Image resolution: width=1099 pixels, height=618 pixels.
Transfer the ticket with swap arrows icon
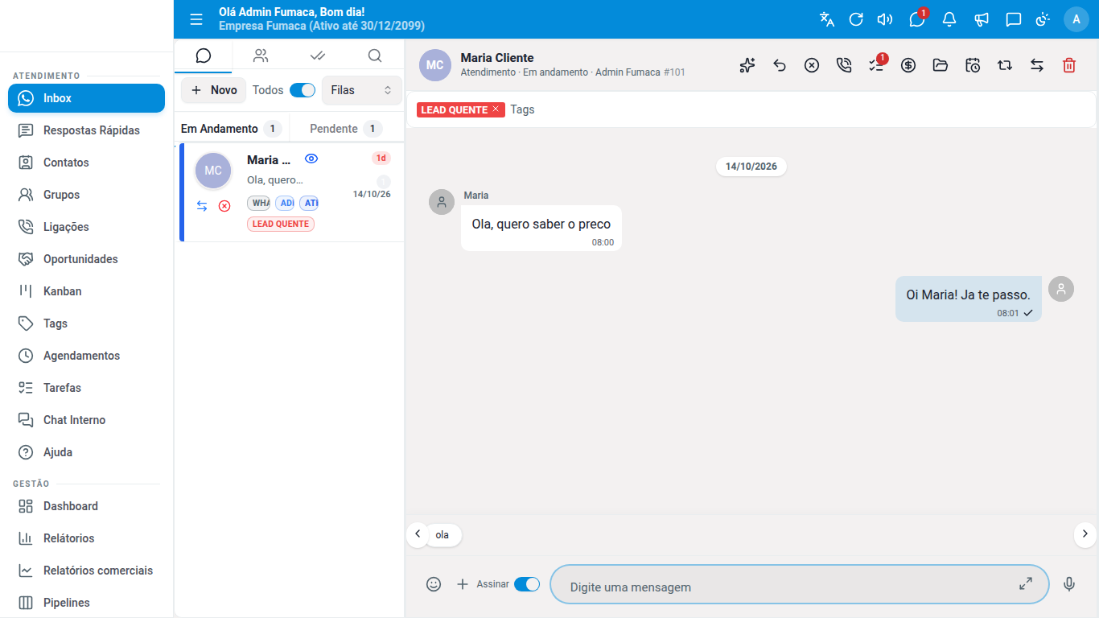click(x=1037, y=65)
